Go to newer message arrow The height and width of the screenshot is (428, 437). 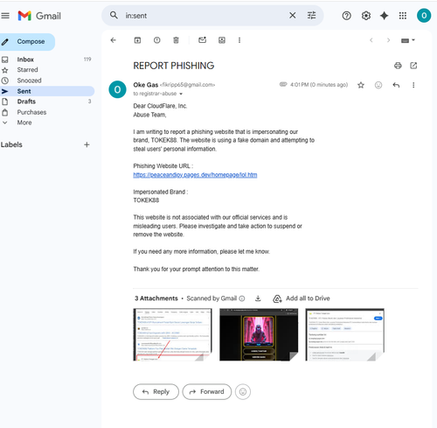coord(371,40)
